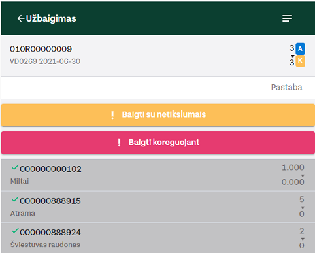This screenshot has width=315, height=253.
Task: Click exclamation icon on Baigti su netikslumais
Action: [112, 115]
